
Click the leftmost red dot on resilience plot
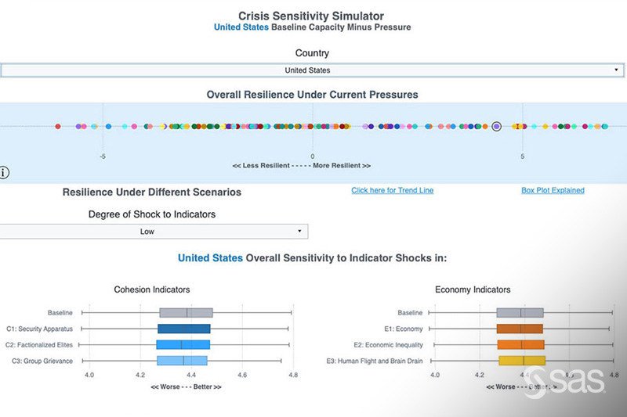pyautogui.click(x=58, y=126)
